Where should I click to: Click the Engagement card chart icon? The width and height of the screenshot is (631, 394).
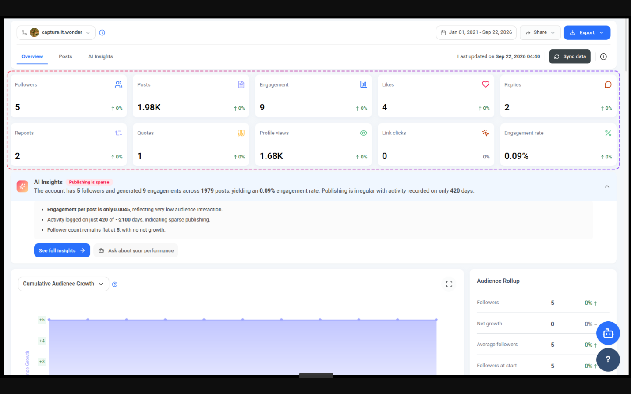tap(363, 84)
